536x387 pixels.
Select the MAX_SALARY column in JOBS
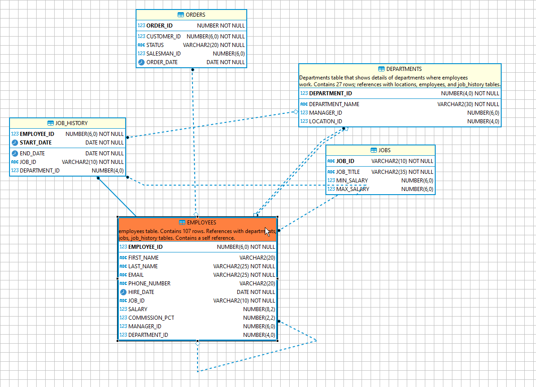pyautogui.click(x=381, y=189)
